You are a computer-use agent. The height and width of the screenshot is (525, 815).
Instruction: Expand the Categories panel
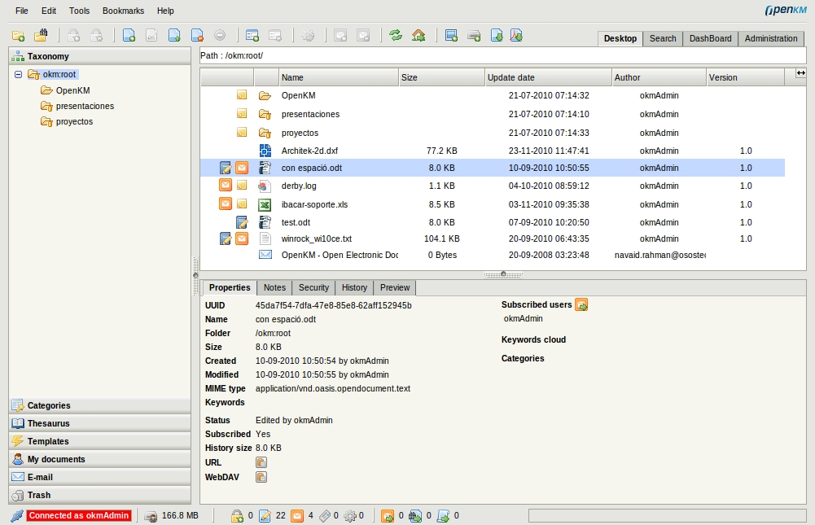100,405
